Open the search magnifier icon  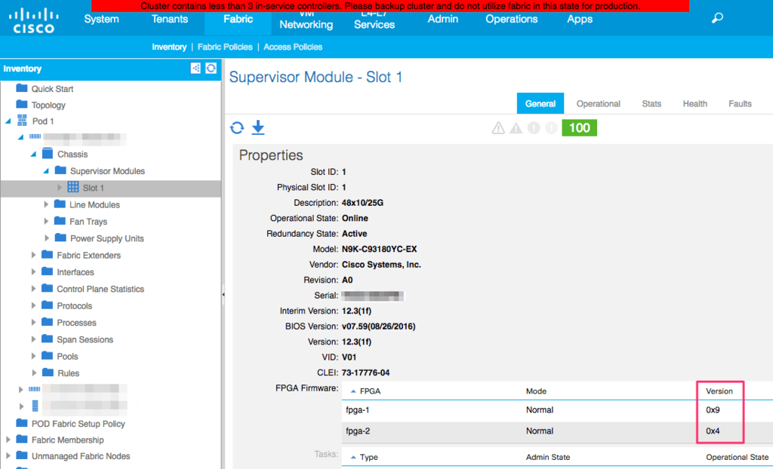tap(717, 19)
